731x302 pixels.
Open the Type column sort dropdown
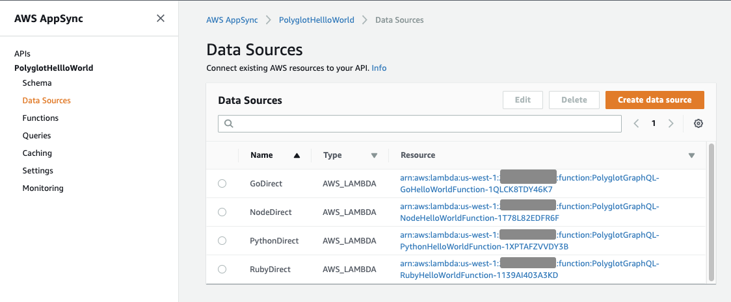[x=374, y=156]
